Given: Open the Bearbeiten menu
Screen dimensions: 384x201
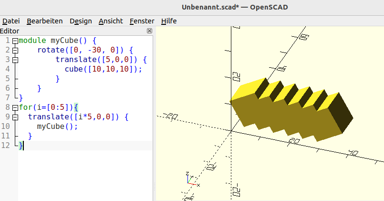Looking at the screenshot, I should pyautogui.click(x=44, y=21).
